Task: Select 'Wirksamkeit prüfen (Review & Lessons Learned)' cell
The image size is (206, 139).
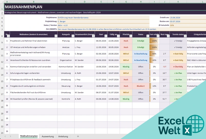Action: [x=34, y=99]
